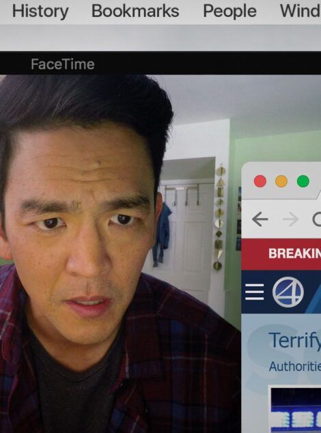This screenshot has width=321, height=433.
Task: Click the FaceTime window title
Action: (x=63, y=64)
